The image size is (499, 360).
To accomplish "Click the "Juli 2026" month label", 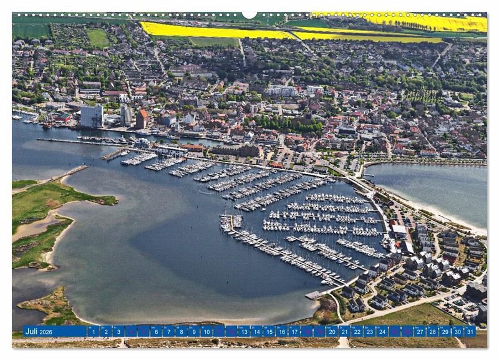I will [39, 332].
